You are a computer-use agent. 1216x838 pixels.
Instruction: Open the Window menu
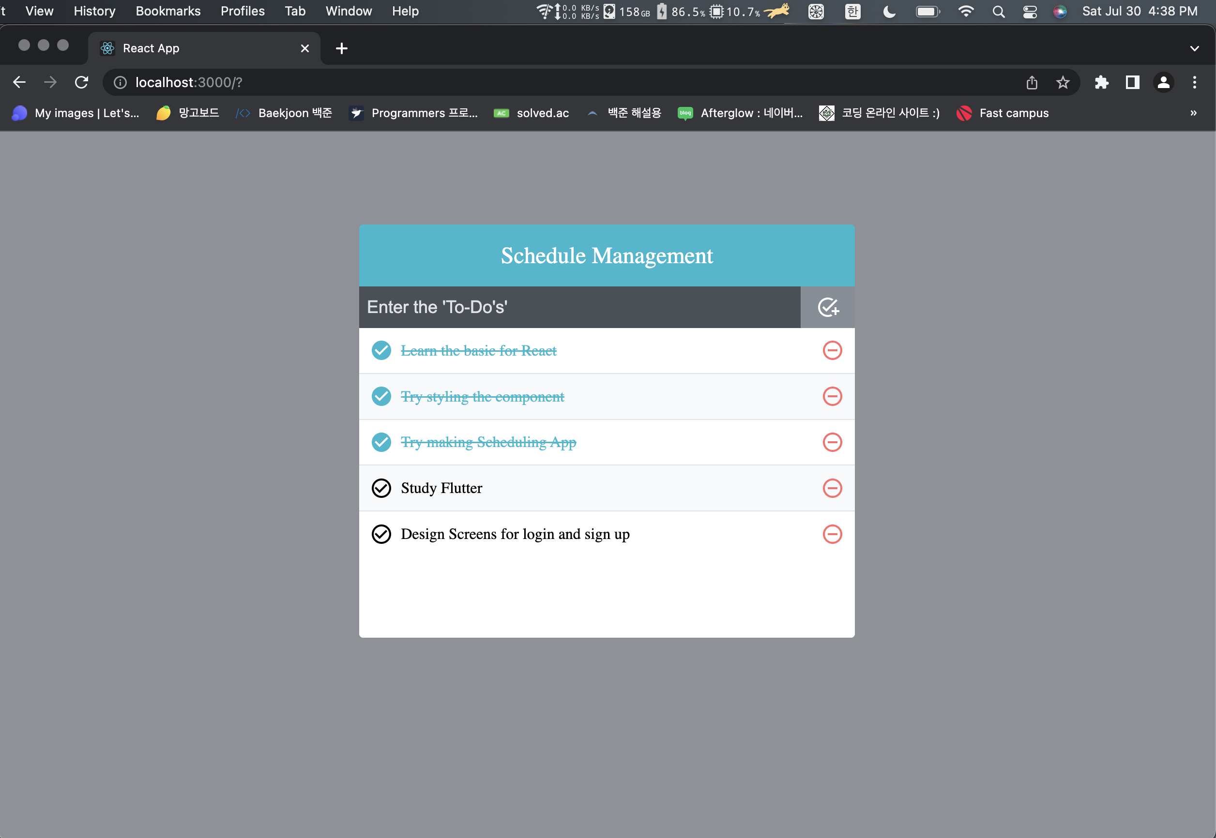[349, 11]
